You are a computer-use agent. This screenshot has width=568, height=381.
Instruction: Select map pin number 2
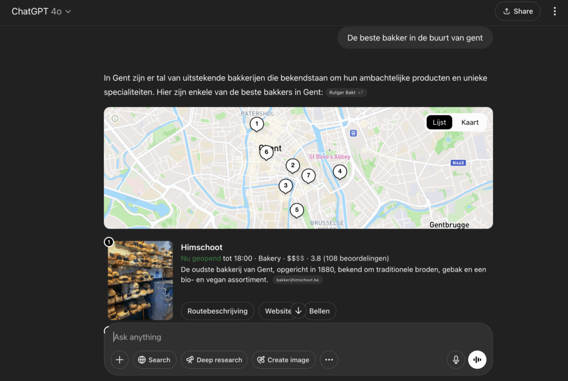(293, 166)
